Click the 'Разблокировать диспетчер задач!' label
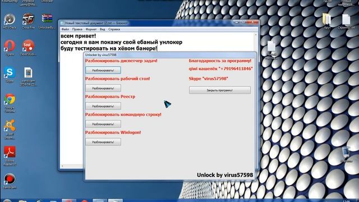 121,61
